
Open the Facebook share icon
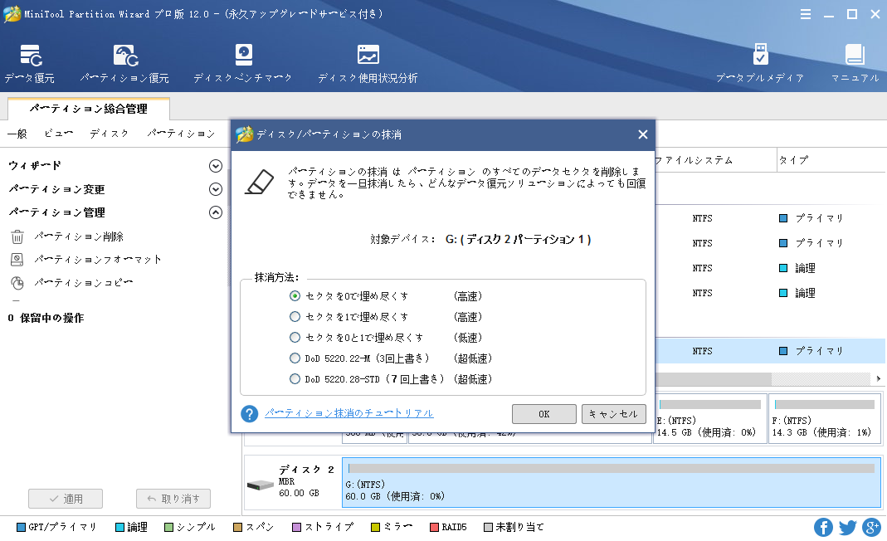click(823, 528)
